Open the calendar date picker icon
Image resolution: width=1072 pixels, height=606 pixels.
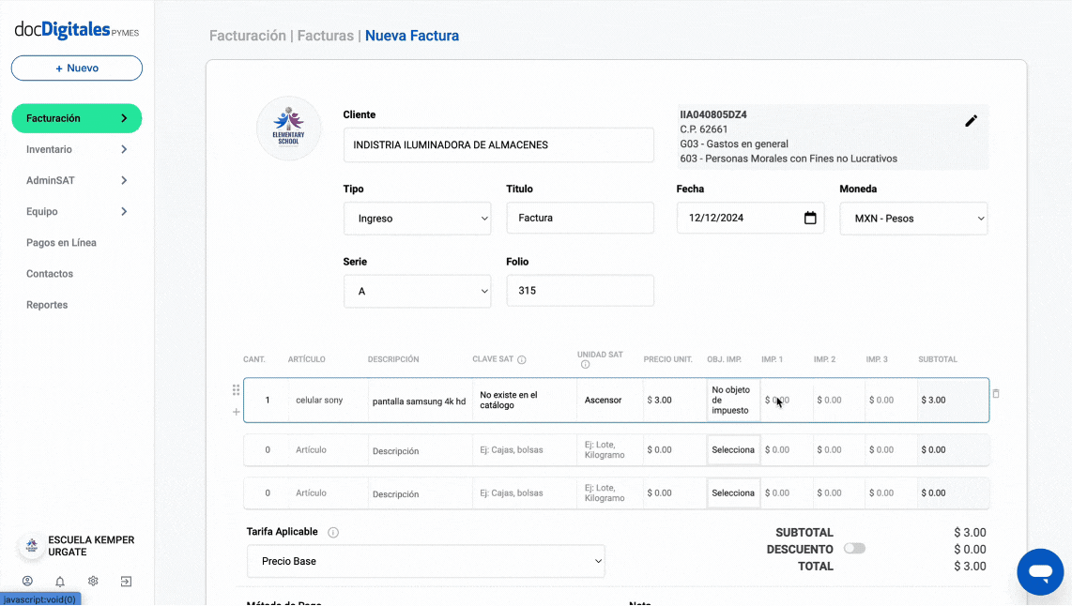(810, 218)
